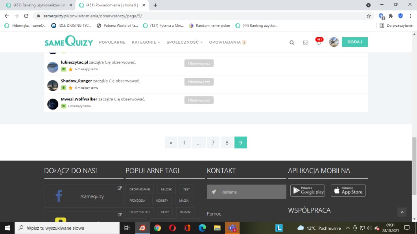Viewport: 417px width, 234px height.
Task: Bookmark this page with star icon
Action: tap(369, 16)
